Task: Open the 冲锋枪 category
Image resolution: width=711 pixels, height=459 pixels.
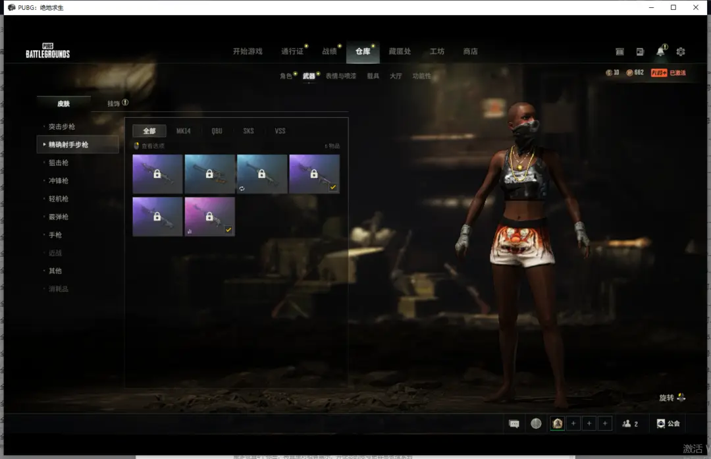Action: tap(59, 180)
